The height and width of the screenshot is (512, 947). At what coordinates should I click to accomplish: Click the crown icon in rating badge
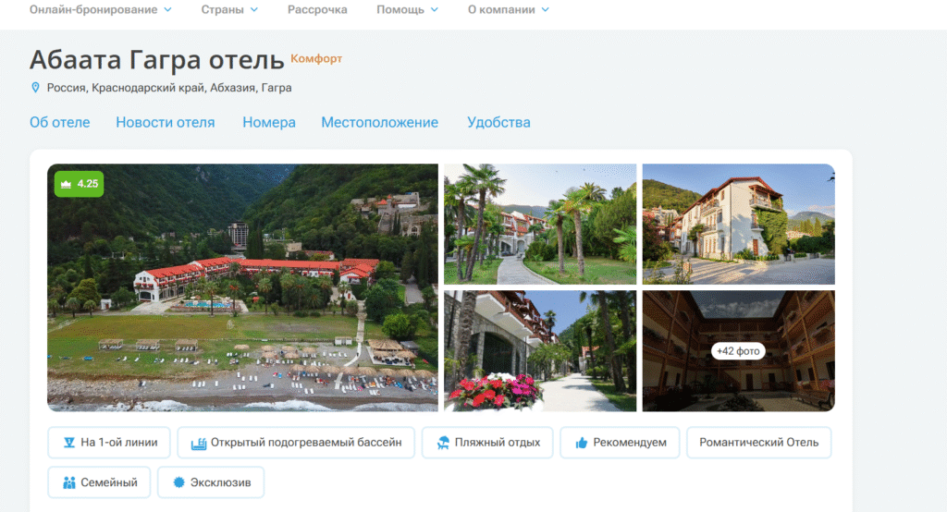pos(66,184)
